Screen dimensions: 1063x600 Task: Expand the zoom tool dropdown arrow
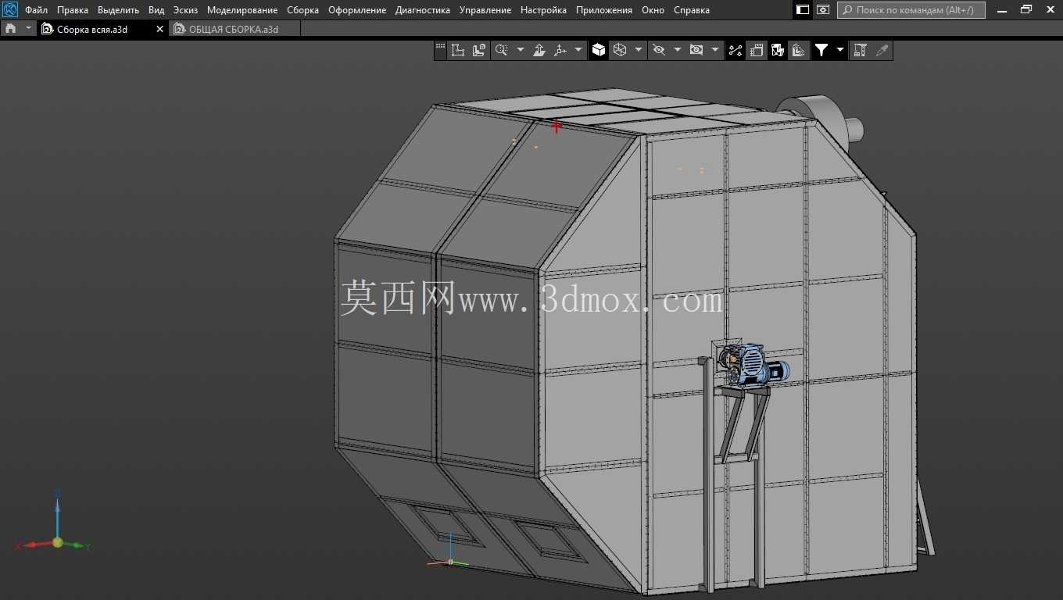(x=521, y=50)
